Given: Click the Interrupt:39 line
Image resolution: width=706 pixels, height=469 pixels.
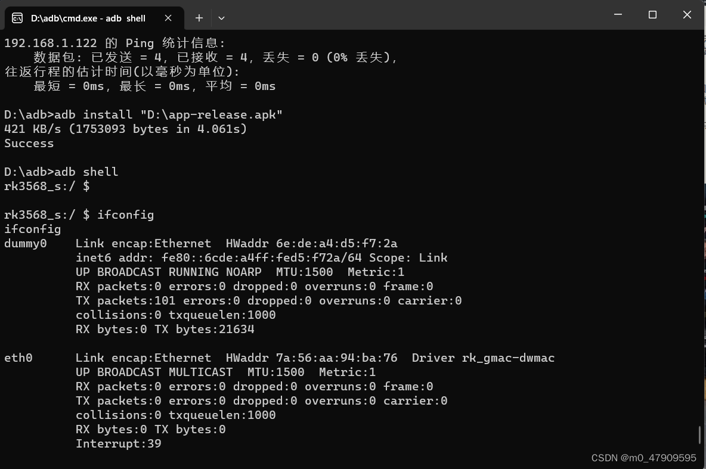Looking at the screenshot, I should pyautogui.click(x=118, y=443).
